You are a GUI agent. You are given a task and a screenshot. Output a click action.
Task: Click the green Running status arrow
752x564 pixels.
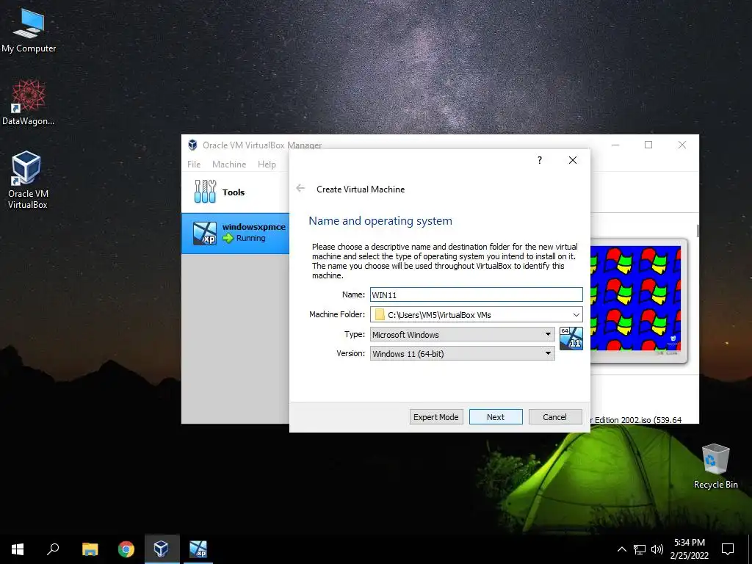point(228,238)
